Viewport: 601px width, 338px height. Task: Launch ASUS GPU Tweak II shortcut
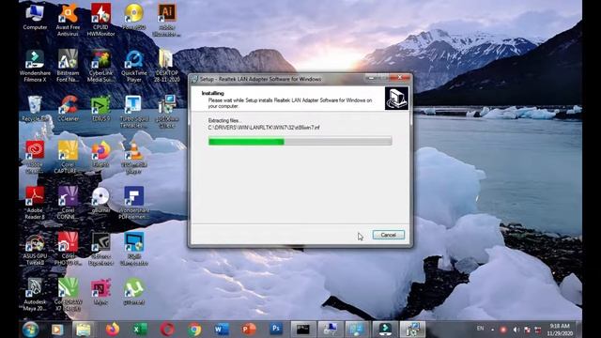pyautogui.click(x=35, y=250)
